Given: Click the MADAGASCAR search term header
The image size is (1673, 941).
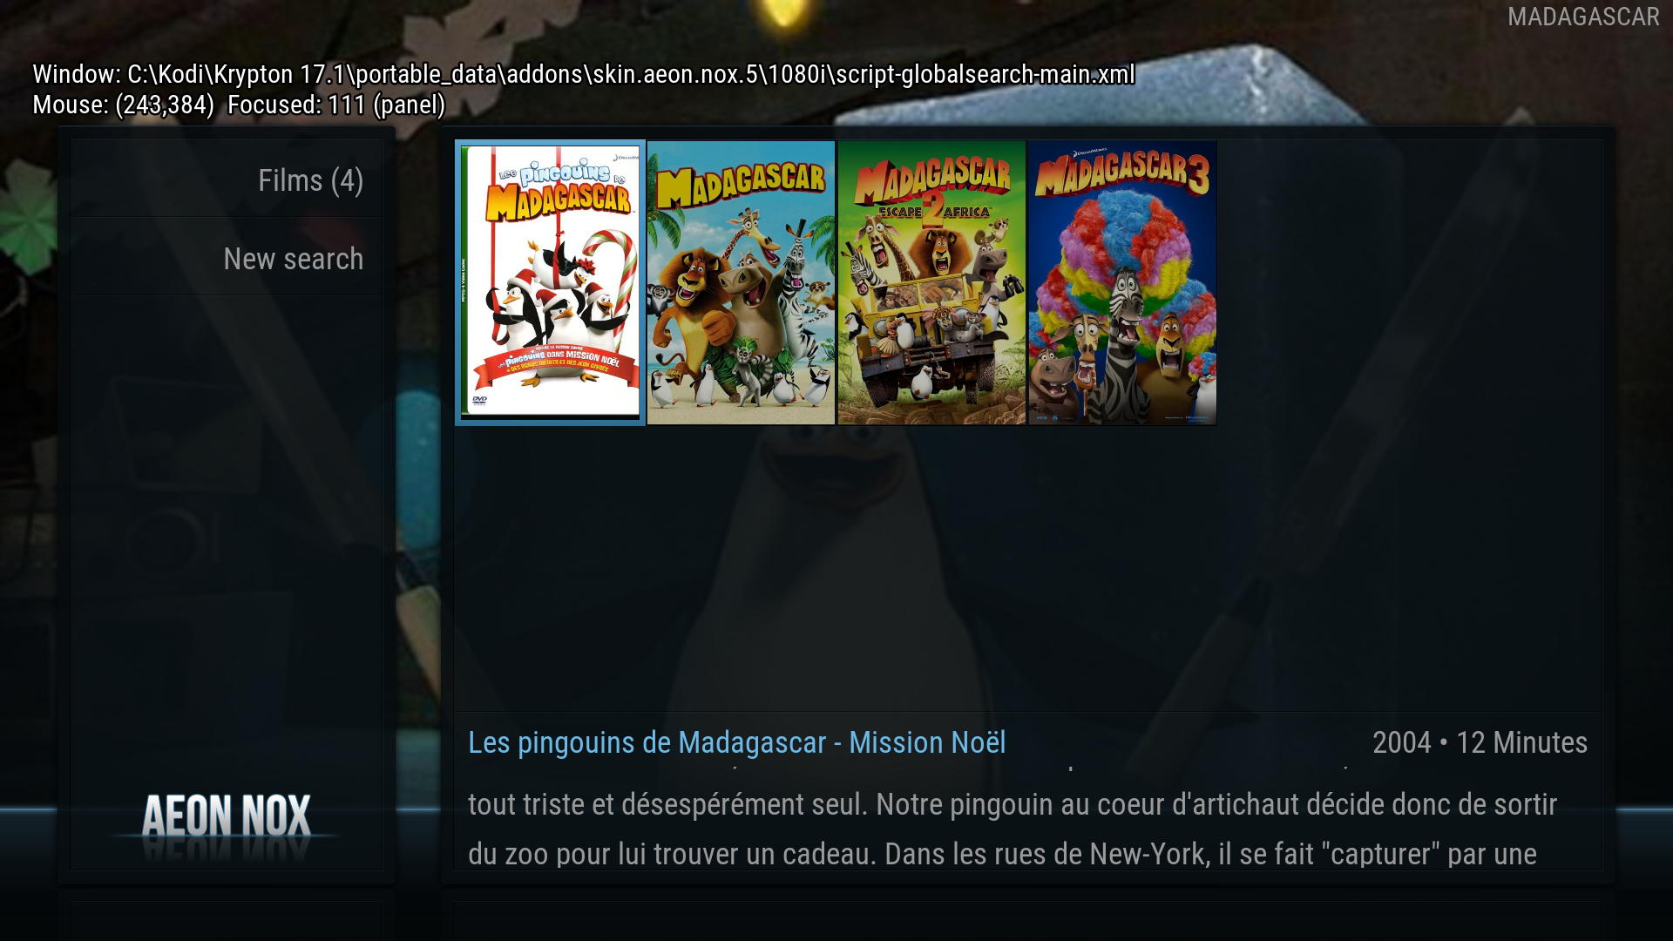Looking at the screenshot, I should click(x=1583, y=17).
